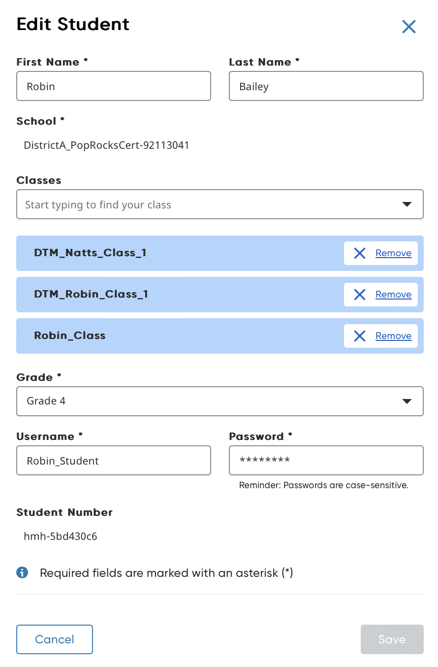Click the 'Grade 4' text in the Grade box

tap(46, 401)
